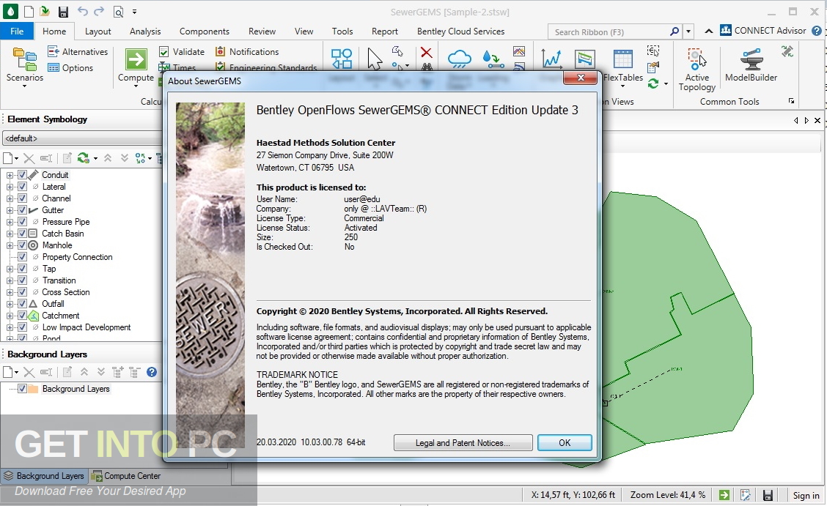Click the Undo arrow icon
The width and height of the screenshot is (827, 506).
82,11
